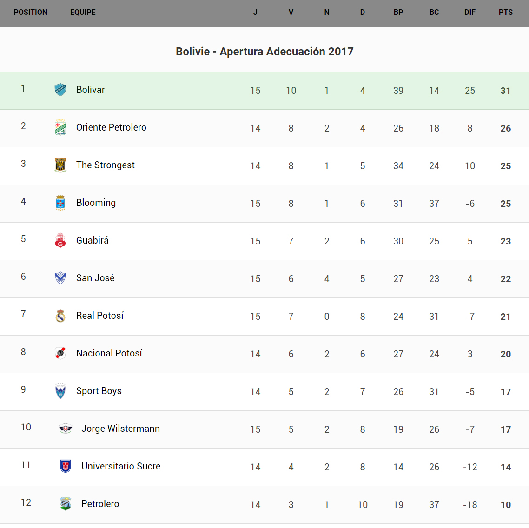Screen dimensions: 529x528
Task: Select the Jorge Wilstermann team name
Action: pos(120,429)
